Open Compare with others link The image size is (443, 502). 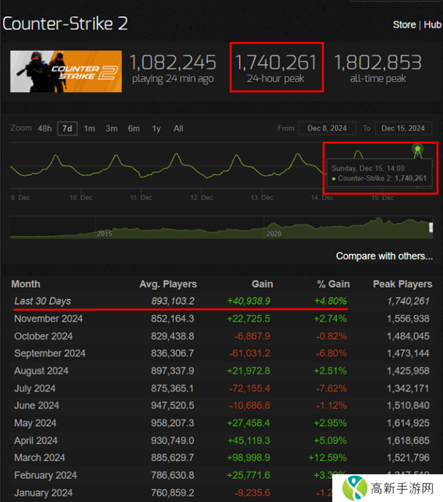click(x=384, y=256)
